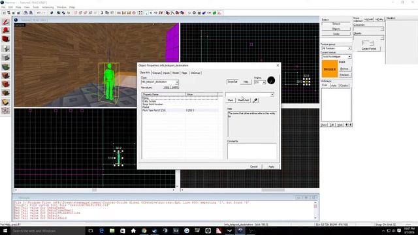Viewport: 418px width, 235px height.
Task: Click Apply in Object Properties
Action: click(271, 166)
